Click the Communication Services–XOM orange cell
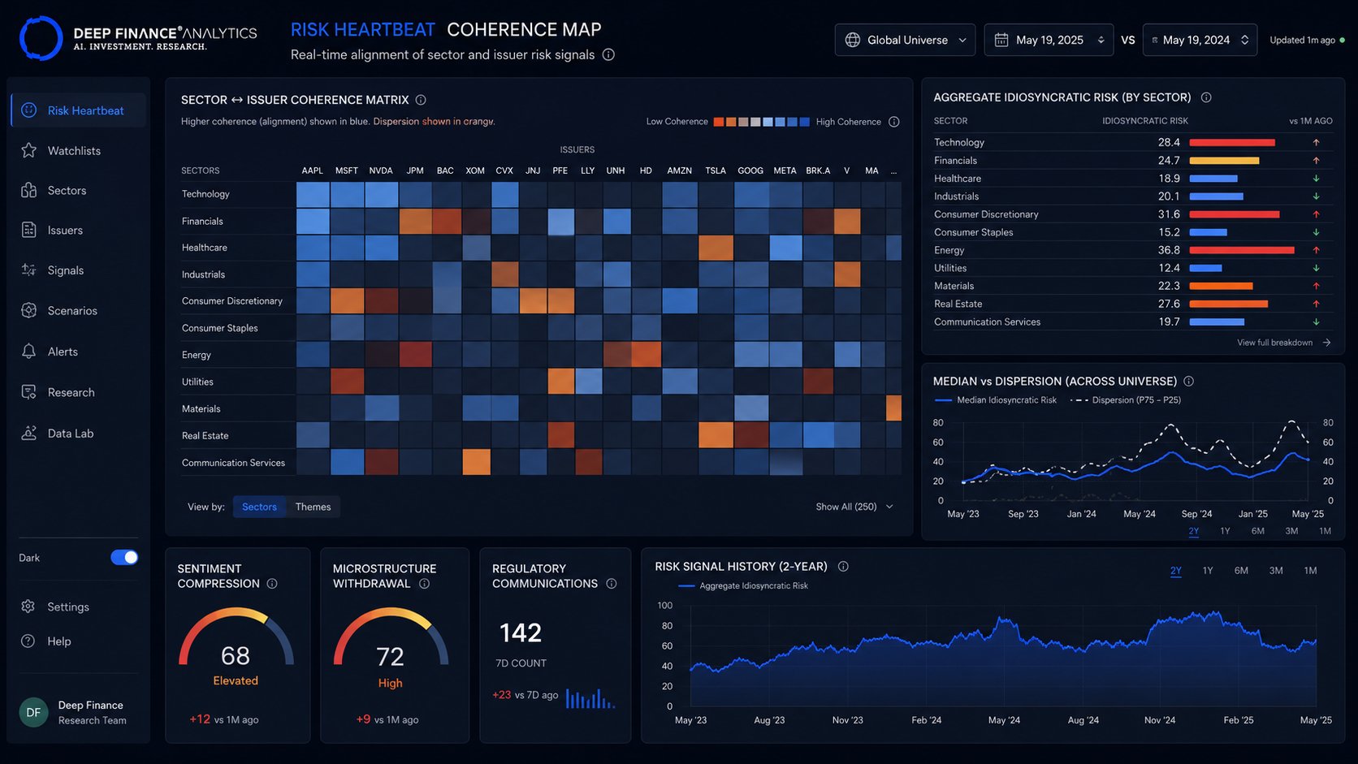The height and width of the screenshot is (764, 1358). pos(476,462)
